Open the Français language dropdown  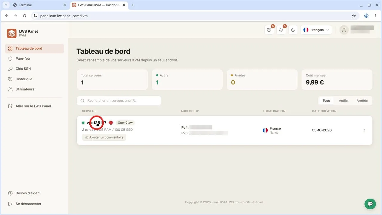(316, 30)
